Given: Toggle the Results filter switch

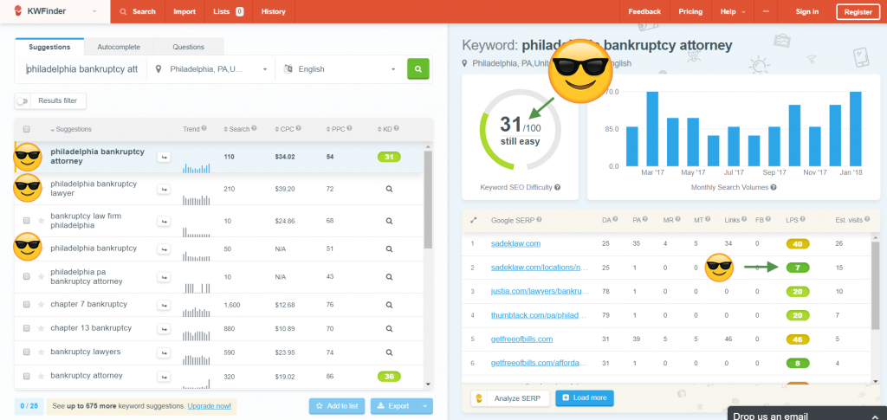Looking at the screenshot, I should (x=23, y=101).
